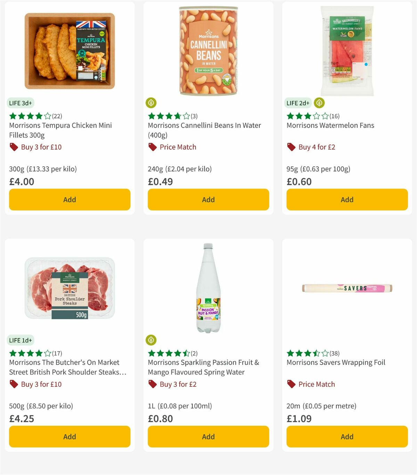Click the LIFE 1d+ badge on Pork Steaks

pyautogui.click(x=21, y=340)
